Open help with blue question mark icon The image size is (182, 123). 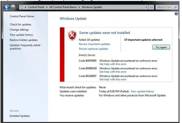click(176, 14)
